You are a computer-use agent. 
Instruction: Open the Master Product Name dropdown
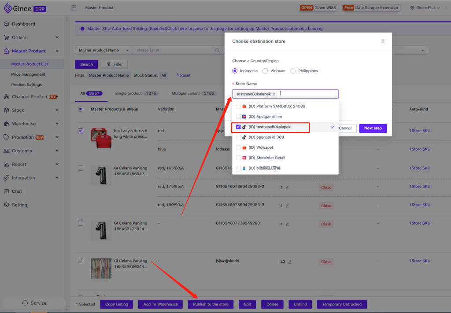point(104,50)
